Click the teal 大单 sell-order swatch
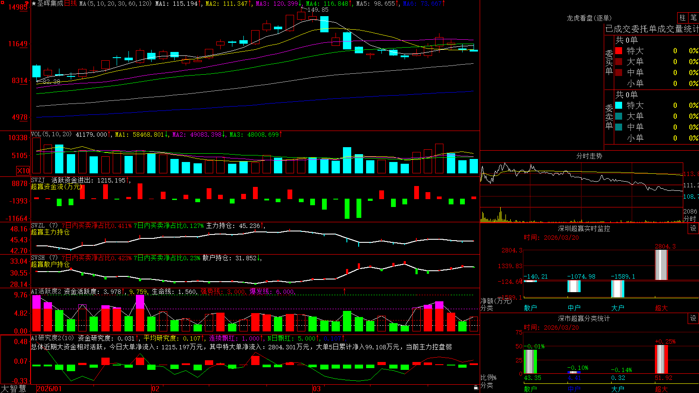Image resolution: width=699 pixels, height=393 pixels. pyautogui.click(x=619, y=116)
